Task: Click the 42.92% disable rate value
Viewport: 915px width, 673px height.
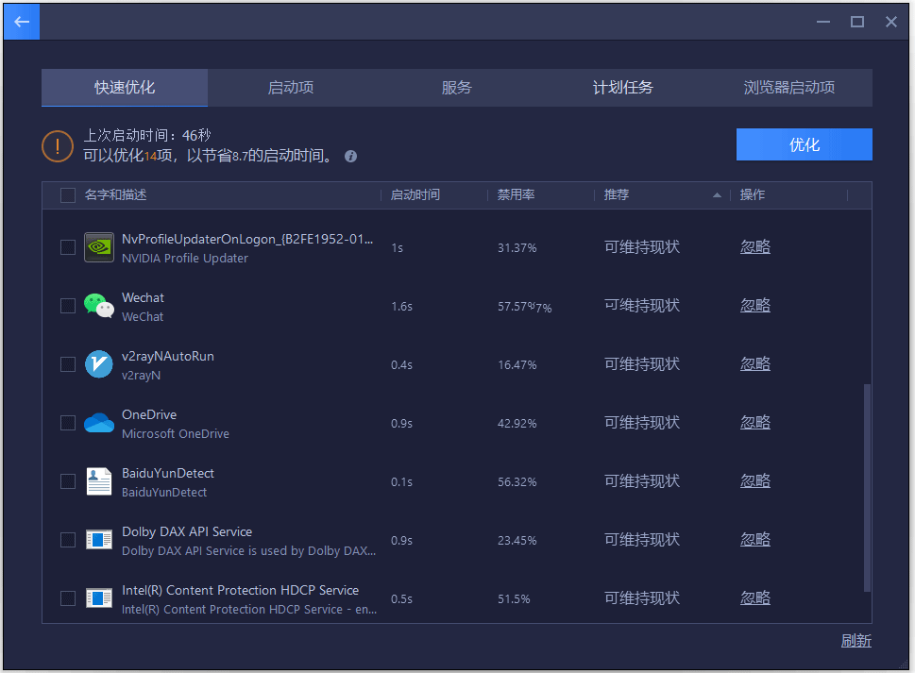Action: [x=517, y=424]
